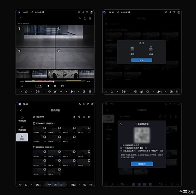
Task: Open the bottom-right camera quadrant view
Action: point(75,58)
